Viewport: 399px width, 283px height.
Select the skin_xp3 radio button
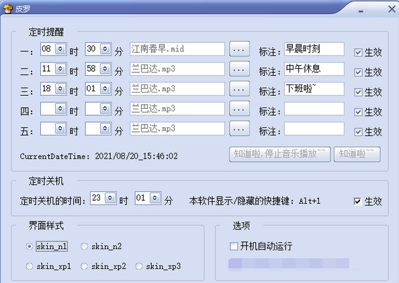(x=138, y=266)
